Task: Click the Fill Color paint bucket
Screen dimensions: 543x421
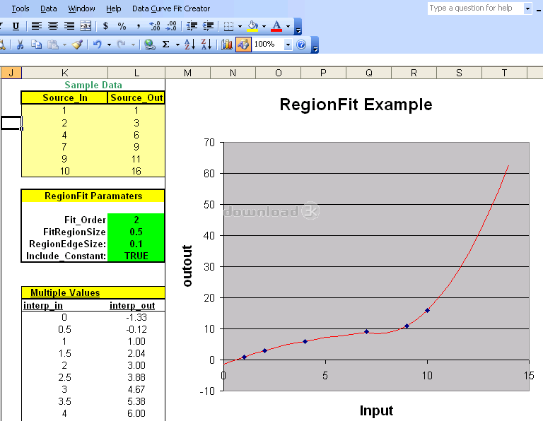Action: pos(252,26)
